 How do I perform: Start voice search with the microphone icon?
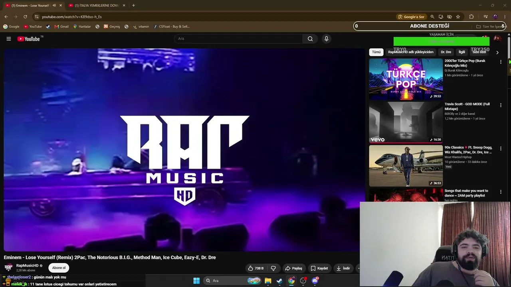point(326,39)
